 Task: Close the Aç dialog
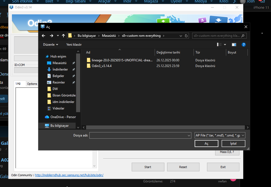[246, 27]
